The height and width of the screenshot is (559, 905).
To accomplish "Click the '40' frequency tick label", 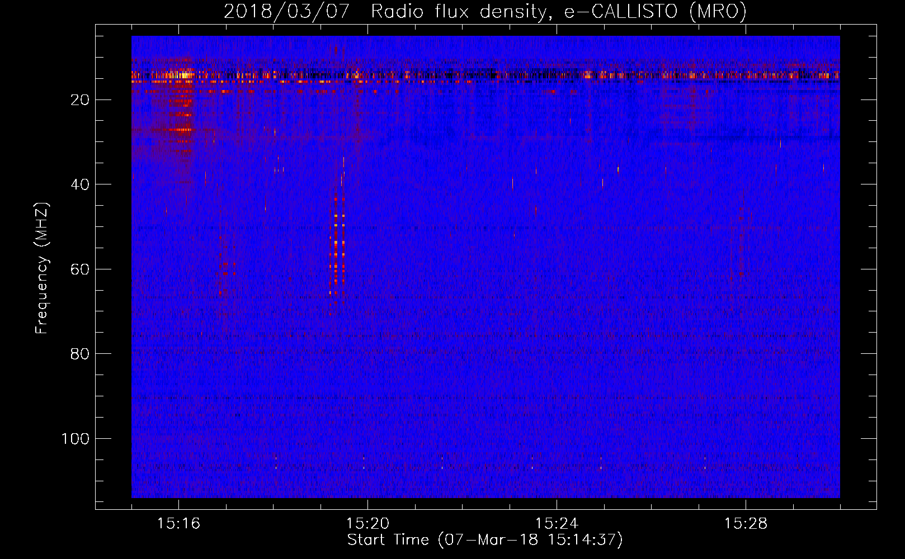I will point(81,184).
